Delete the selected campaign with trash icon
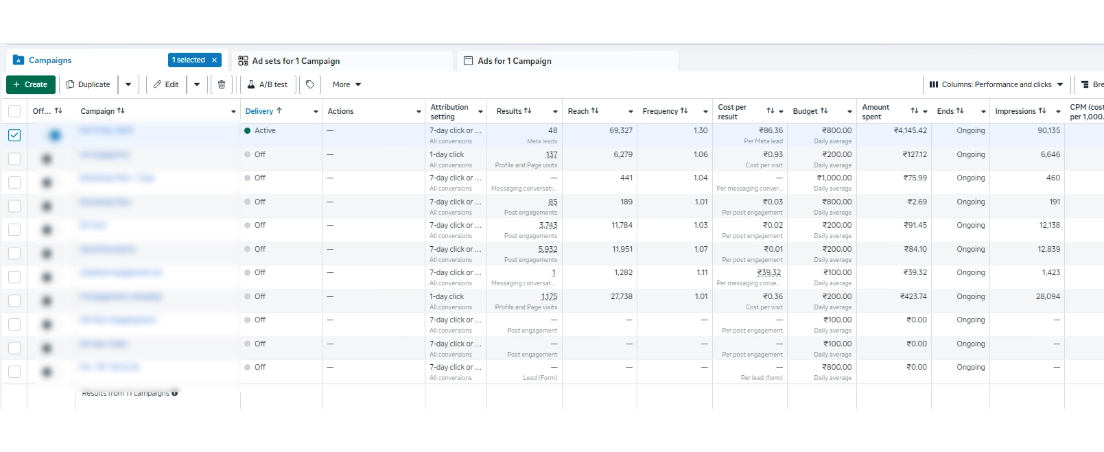 point(221,84)
